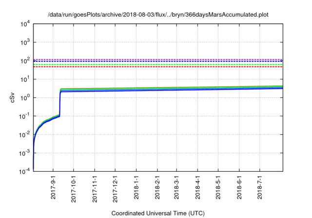Viewport: 312px width, 218px height.
Task: Click the 2018-7-1 date tick label
Action: pyautogui.click(x=260, y=187)
